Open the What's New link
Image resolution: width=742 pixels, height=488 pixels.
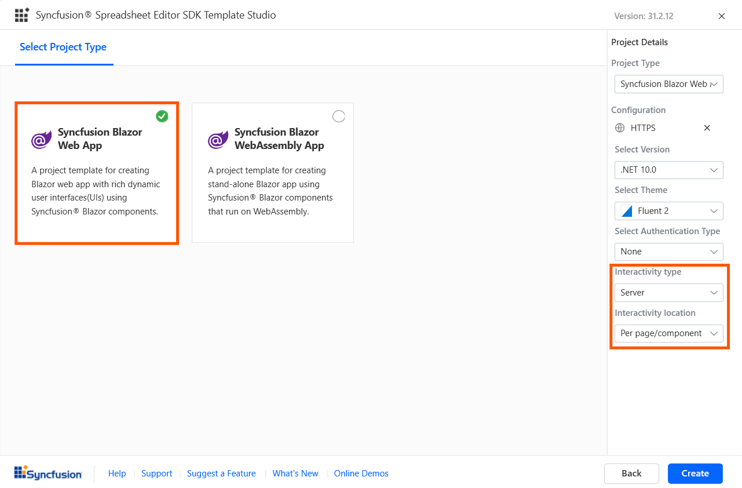tap(295, 473)
